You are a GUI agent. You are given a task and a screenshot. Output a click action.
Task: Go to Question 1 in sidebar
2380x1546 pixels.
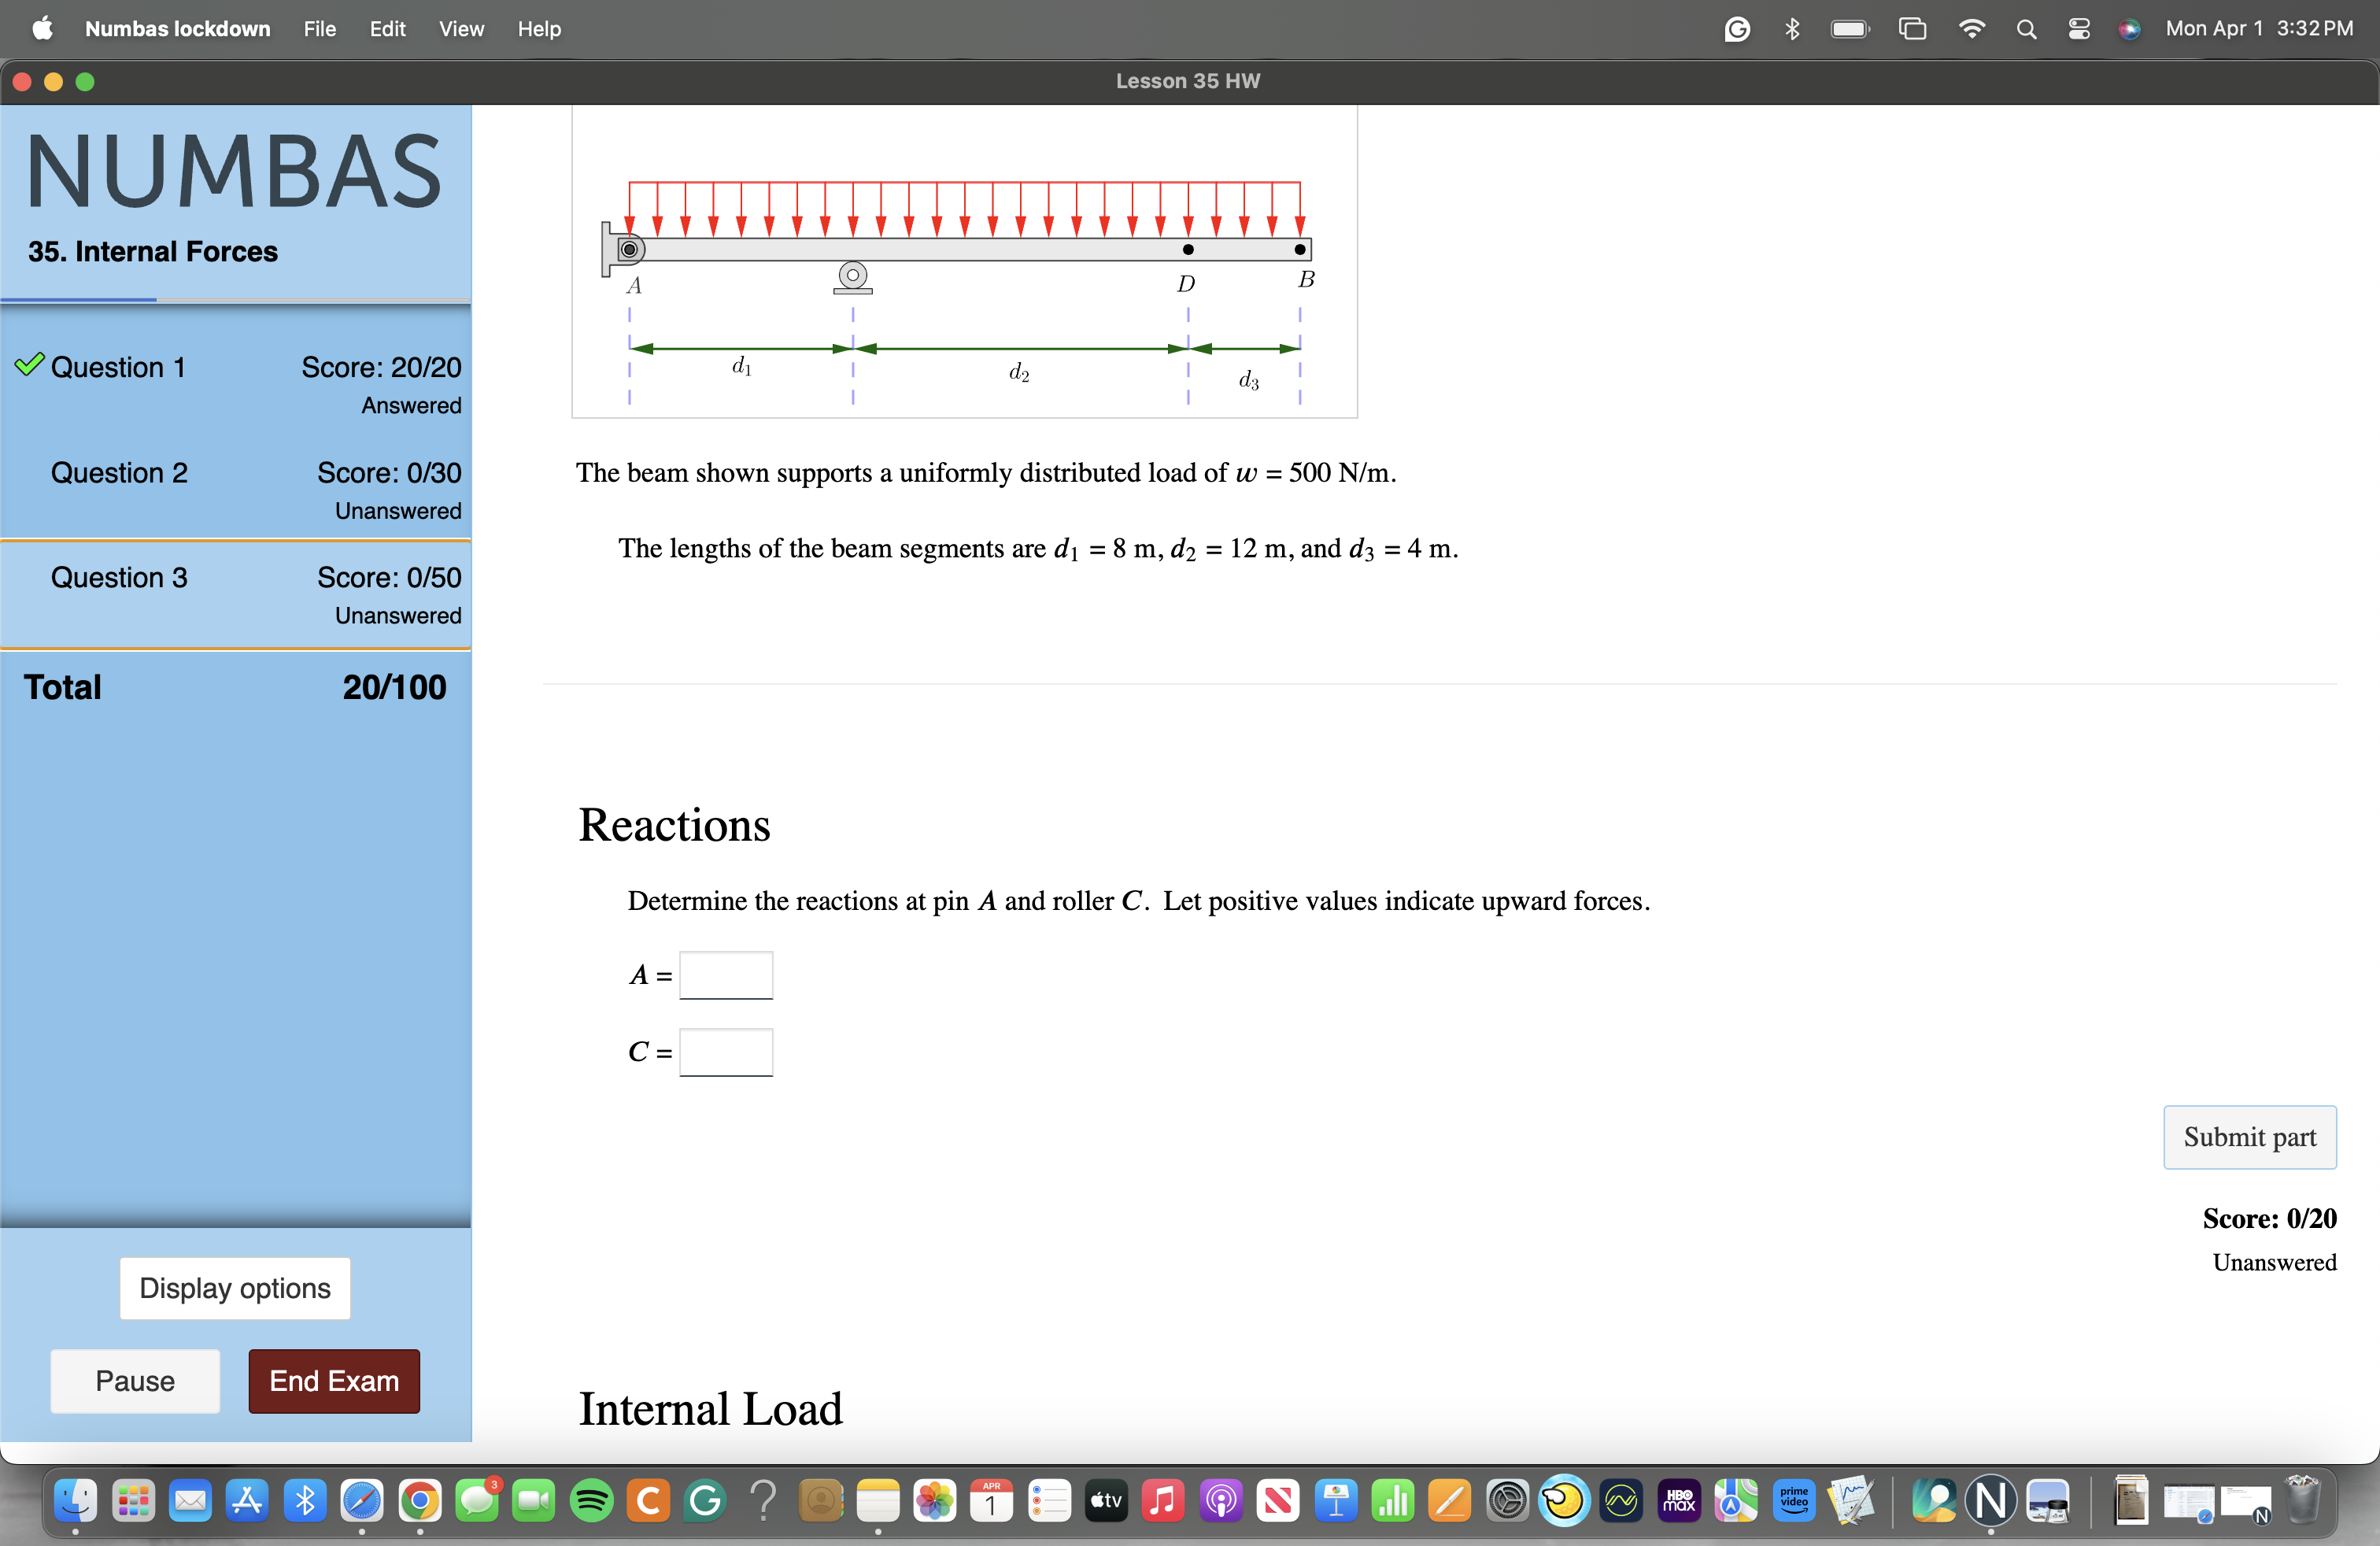point(118,368)
